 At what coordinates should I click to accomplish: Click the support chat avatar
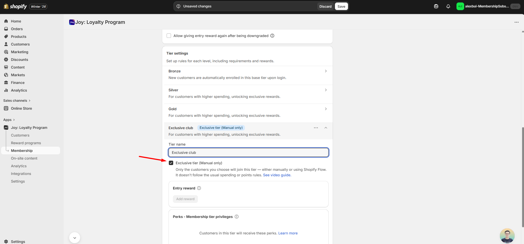click(x=507, y=236)
